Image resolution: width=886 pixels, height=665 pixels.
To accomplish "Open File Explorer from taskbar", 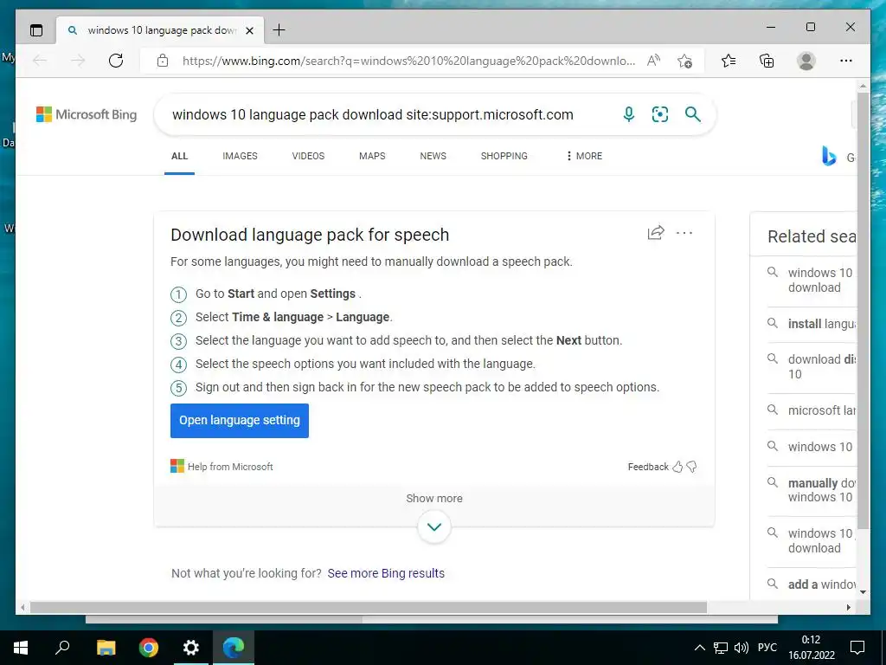I will (x=106, y=648).
